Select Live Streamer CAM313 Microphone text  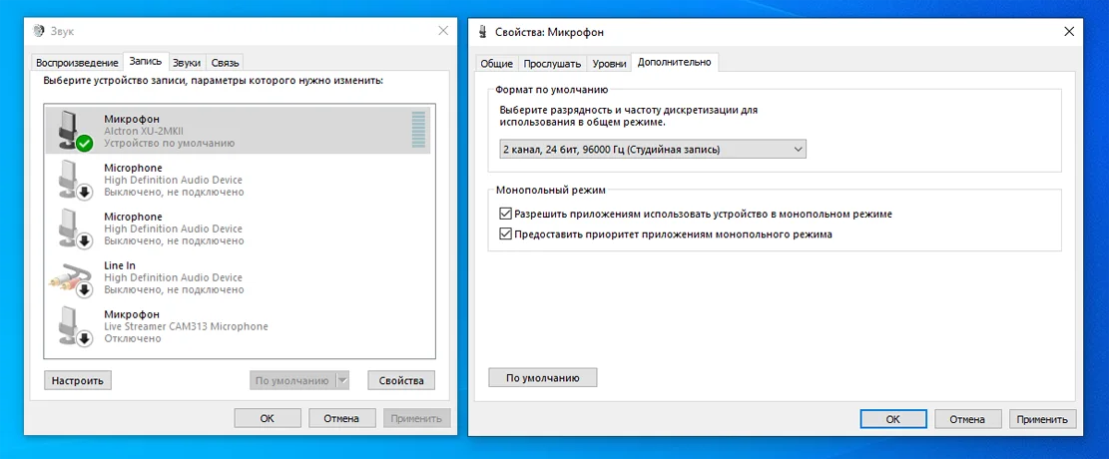(x=186, y=326)
